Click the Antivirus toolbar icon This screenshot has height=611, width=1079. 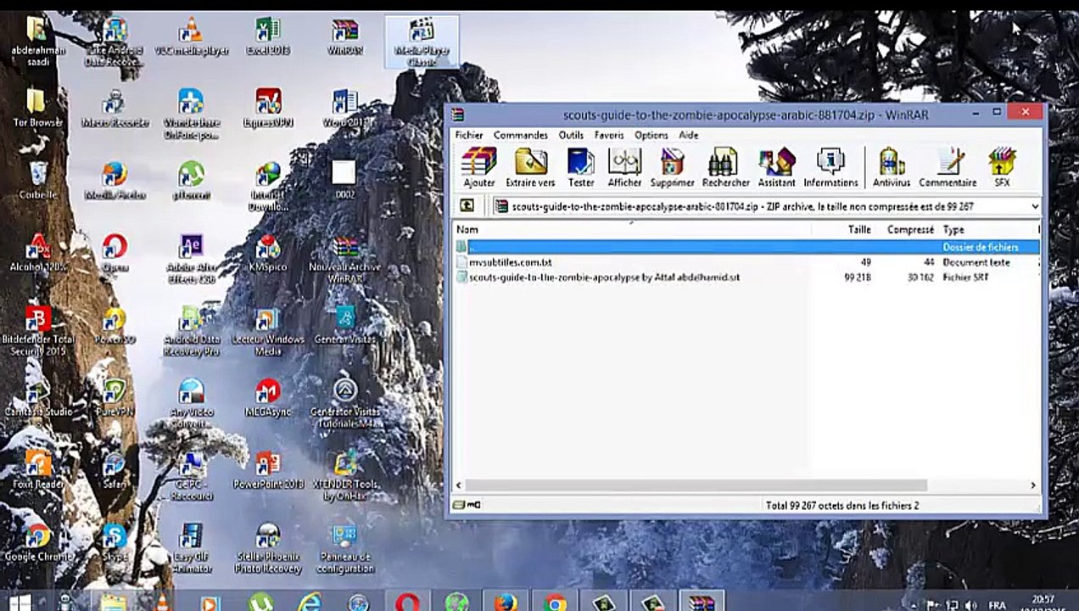pyautogui.click(x=891, y=167)
